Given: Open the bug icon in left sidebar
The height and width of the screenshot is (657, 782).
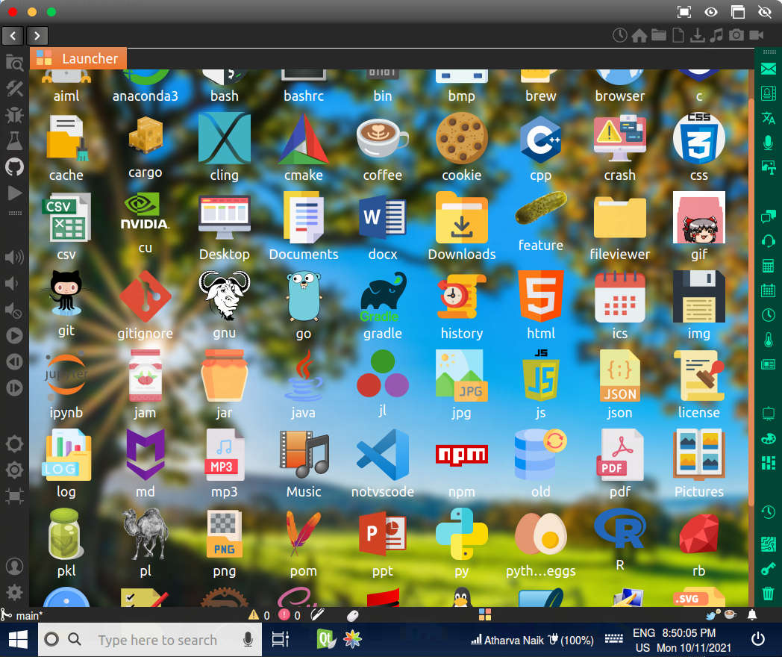Looking at the screenshot, I should point(14,115).
